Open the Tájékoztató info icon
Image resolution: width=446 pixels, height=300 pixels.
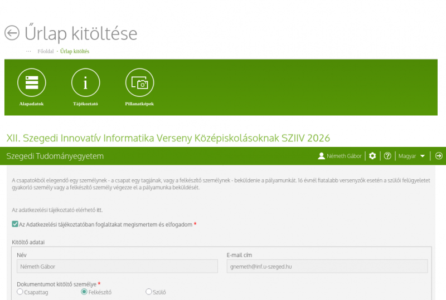coord(85,83)
